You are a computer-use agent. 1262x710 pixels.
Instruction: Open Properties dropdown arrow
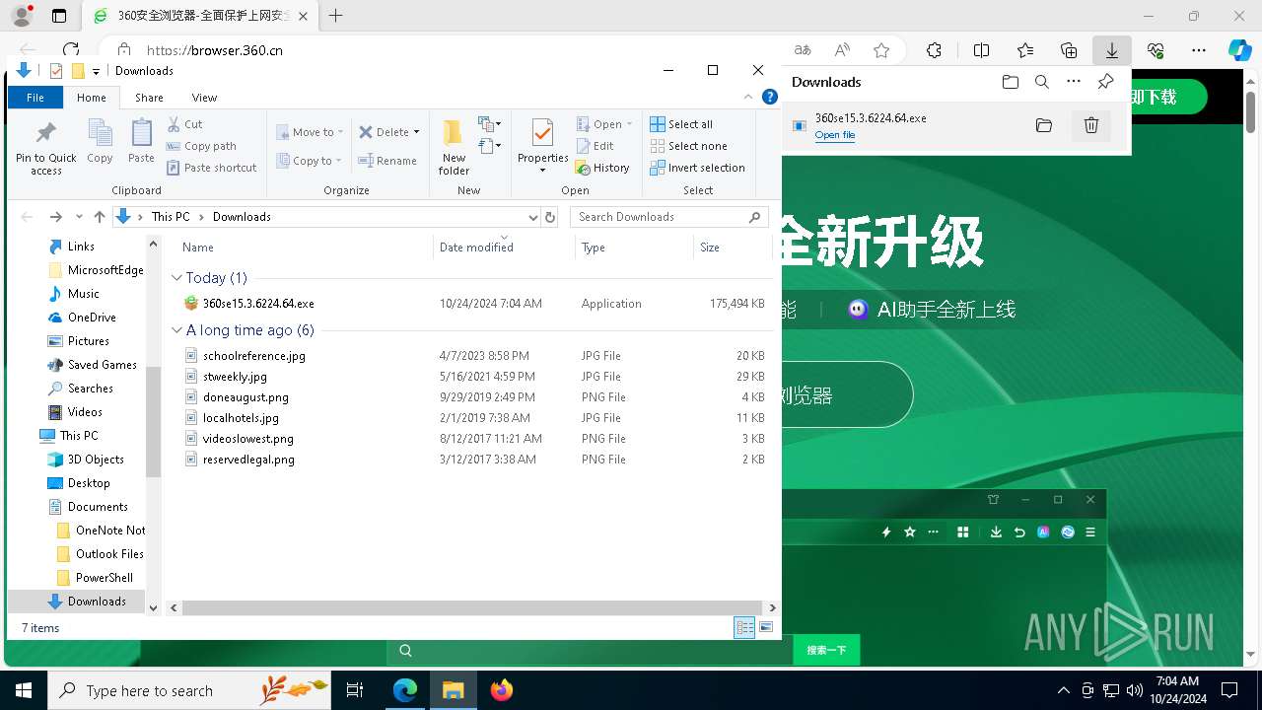pyautogui.click(x=543, y=171)
